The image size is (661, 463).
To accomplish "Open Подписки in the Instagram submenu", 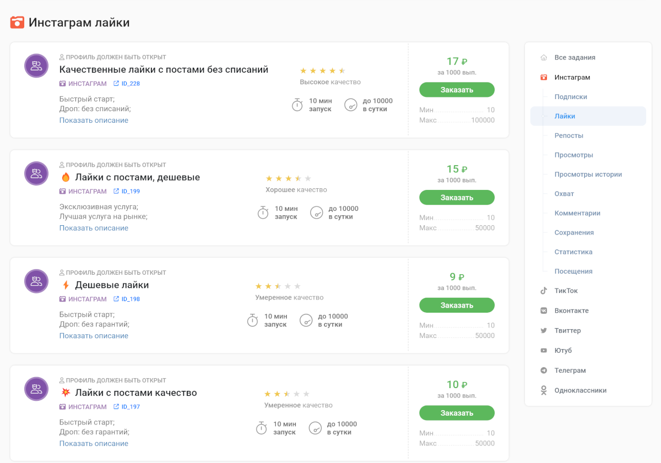I will tap(571, 97).
